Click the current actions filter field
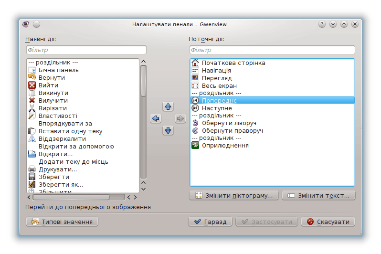This screenshot has height=254, width=381. 272,50
